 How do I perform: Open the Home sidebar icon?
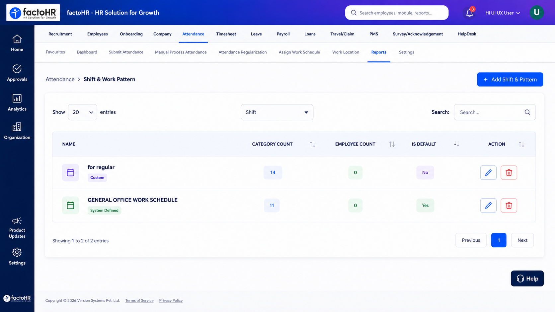[17, 39]
